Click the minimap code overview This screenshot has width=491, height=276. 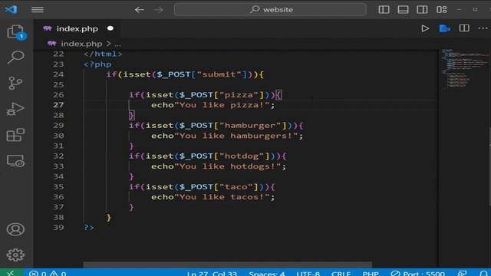tap(465, 70)
